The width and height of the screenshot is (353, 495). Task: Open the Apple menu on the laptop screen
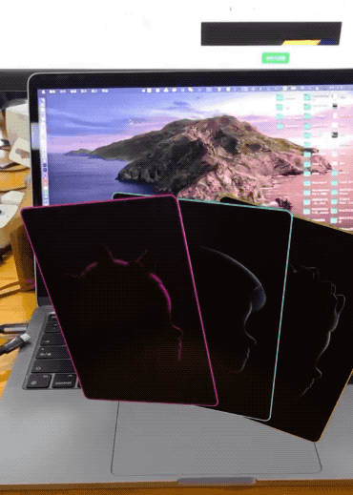point(44,92)
